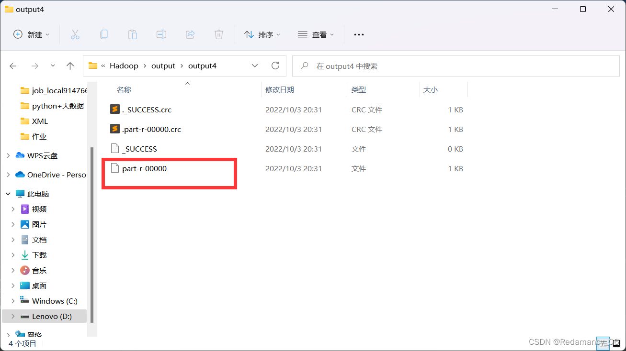626x351 pixels.
Task: Click the 2022/10/3 20:31 date of part-r-00000
Action: tap(294, 168)
